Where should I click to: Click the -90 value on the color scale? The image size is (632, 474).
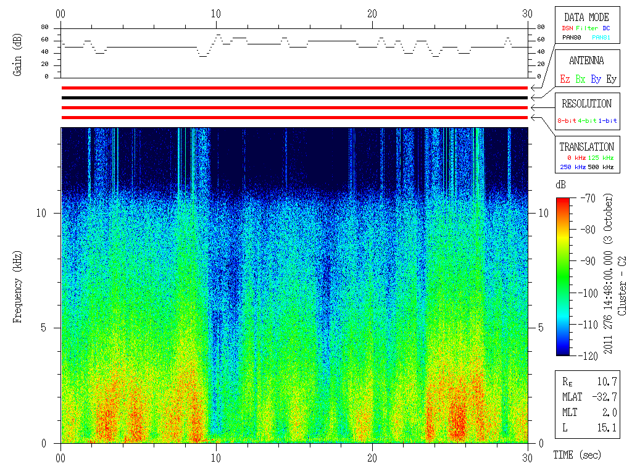588,261
